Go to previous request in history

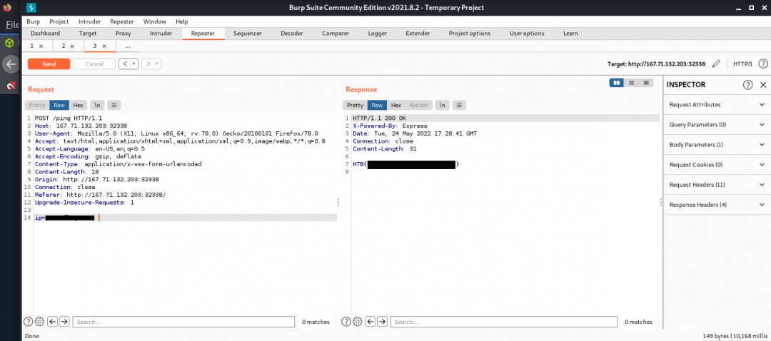(x=124, y=64)
